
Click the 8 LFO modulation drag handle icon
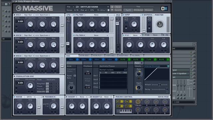[168, 59]
